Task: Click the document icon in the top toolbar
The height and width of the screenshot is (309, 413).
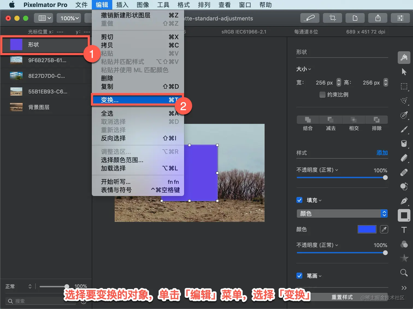Action: [x=355, y=18]
